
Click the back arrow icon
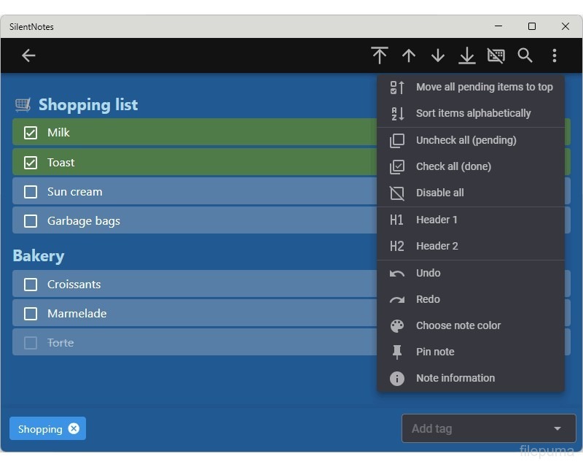tap(28, 55)
